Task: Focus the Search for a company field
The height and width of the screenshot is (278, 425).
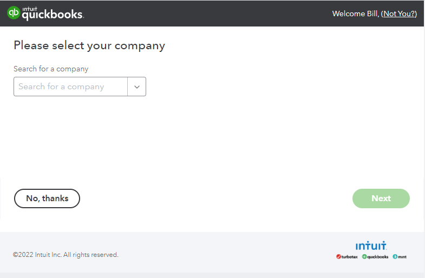Action: tap(70, 87)
